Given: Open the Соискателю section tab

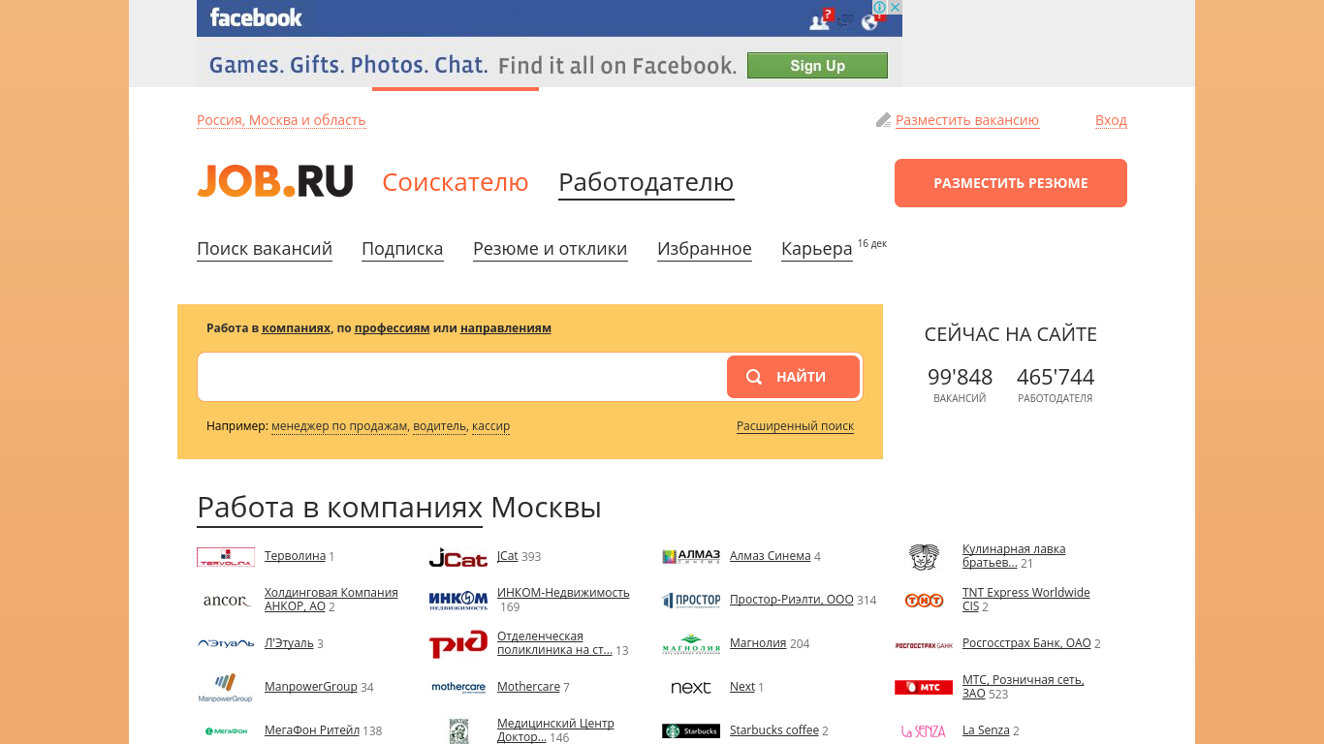Looking at the screenshot, I should tap(456, 182).
